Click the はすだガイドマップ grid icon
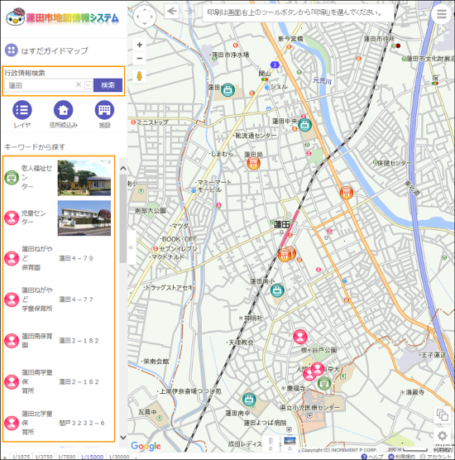Viewport: 455px width, 460px height. 12,50
